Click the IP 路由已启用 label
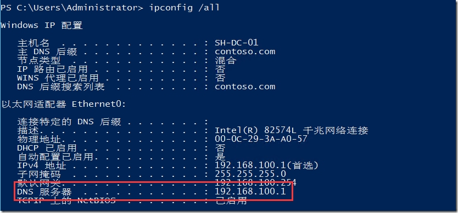The width and height of the screenshot is (458, 213). point(52,69)
